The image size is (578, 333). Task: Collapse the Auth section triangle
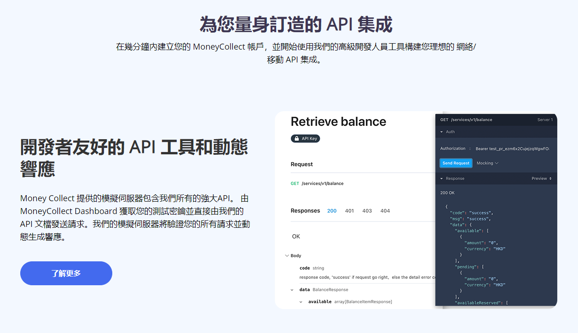click(442, 132)
